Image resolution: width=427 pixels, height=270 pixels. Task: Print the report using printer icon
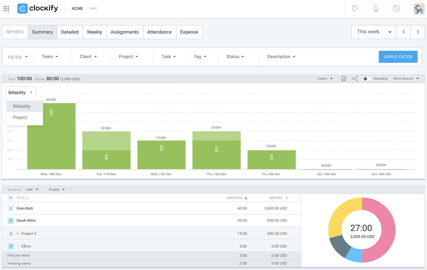(343, 79)
